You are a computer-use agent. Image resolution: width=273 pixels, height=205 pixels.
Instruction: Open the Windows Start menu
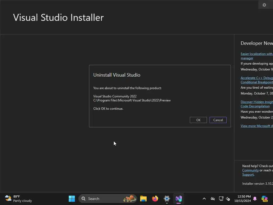[72, 199]
